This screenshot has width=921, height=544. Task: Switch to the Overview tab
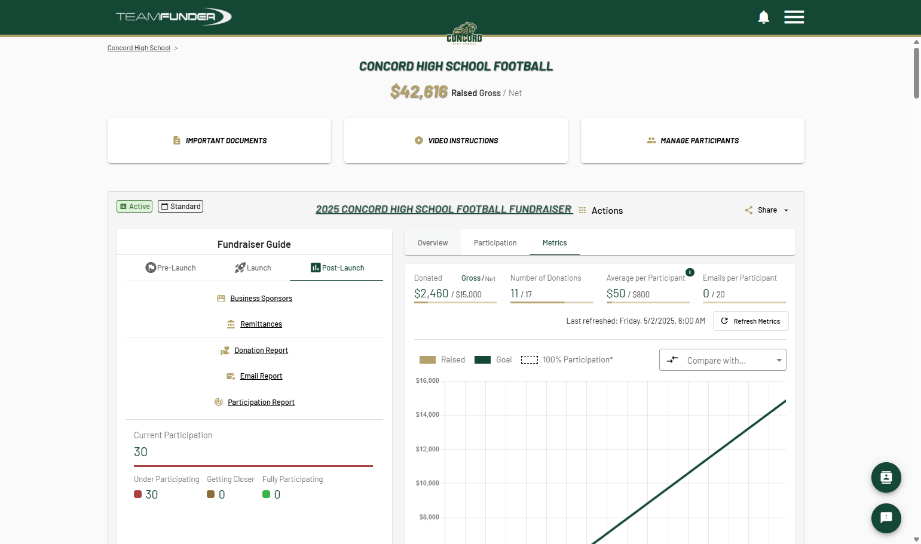[433, 243]
